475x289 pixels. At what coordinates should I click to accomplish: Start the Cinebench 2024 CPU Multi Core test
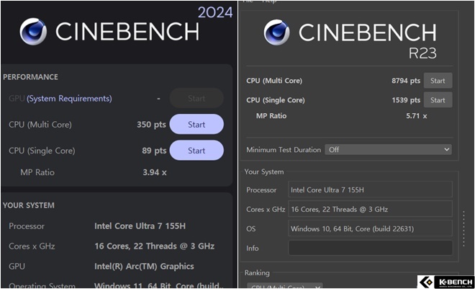coord(196,125)
